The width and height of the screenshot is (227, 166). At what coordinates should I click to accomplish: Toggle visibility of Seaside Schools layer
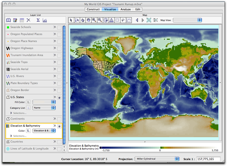click(59, 27)
